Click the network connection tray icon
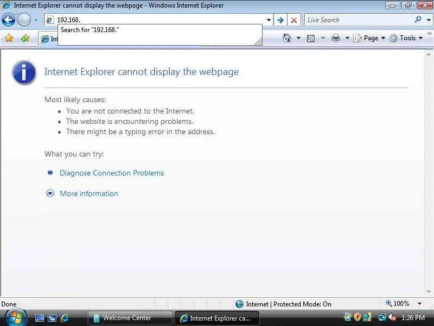The image size is (434, 326). [382, 317]
